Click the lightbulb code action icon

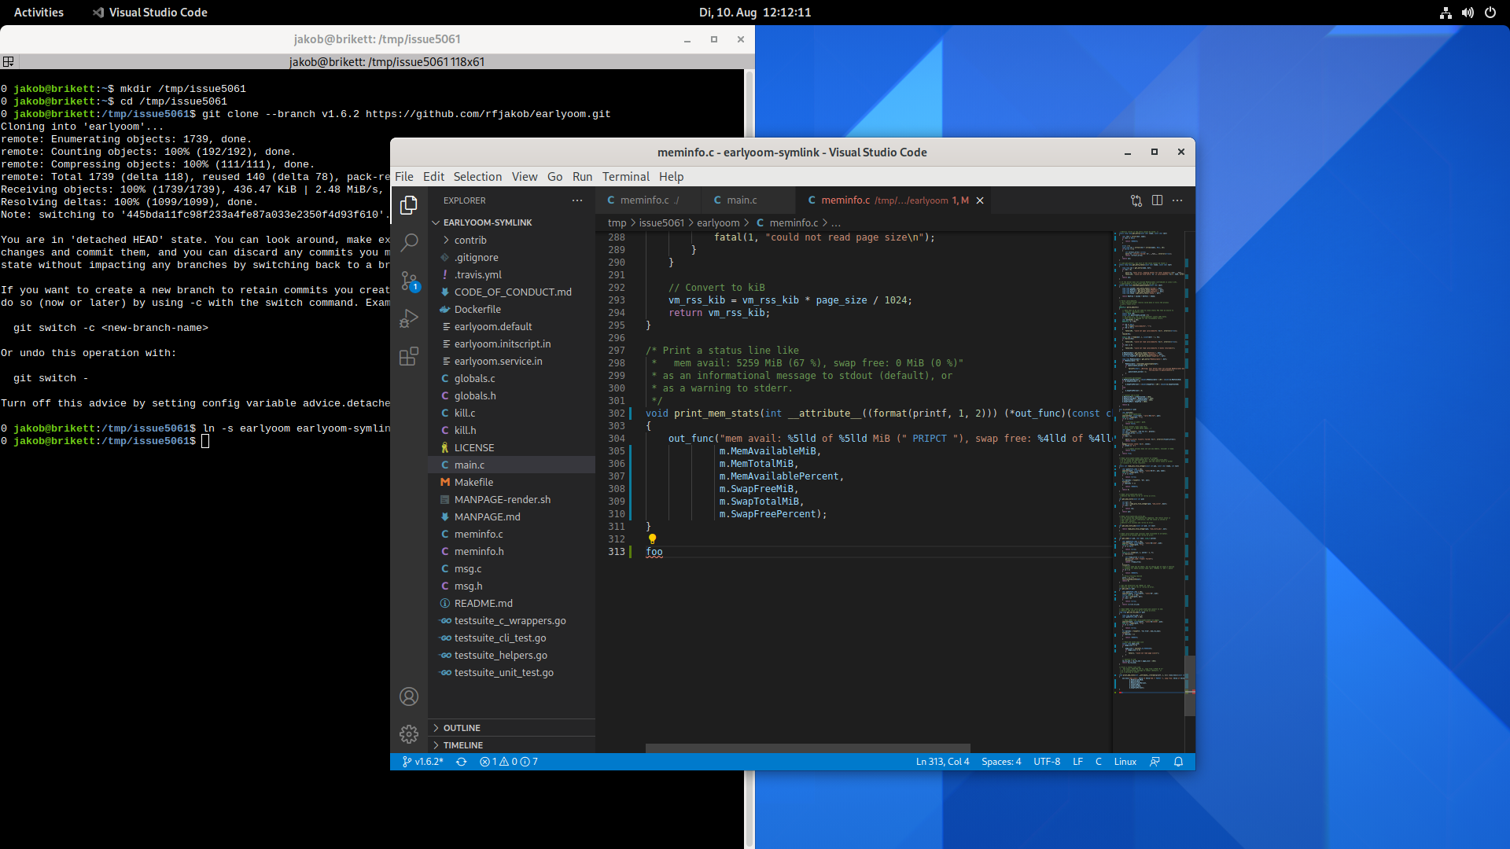(x=652, y=539)
